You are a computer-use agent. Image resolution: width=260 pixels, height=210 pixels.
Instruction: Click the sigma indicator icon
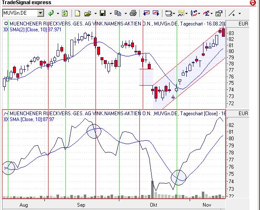[206, 13]
